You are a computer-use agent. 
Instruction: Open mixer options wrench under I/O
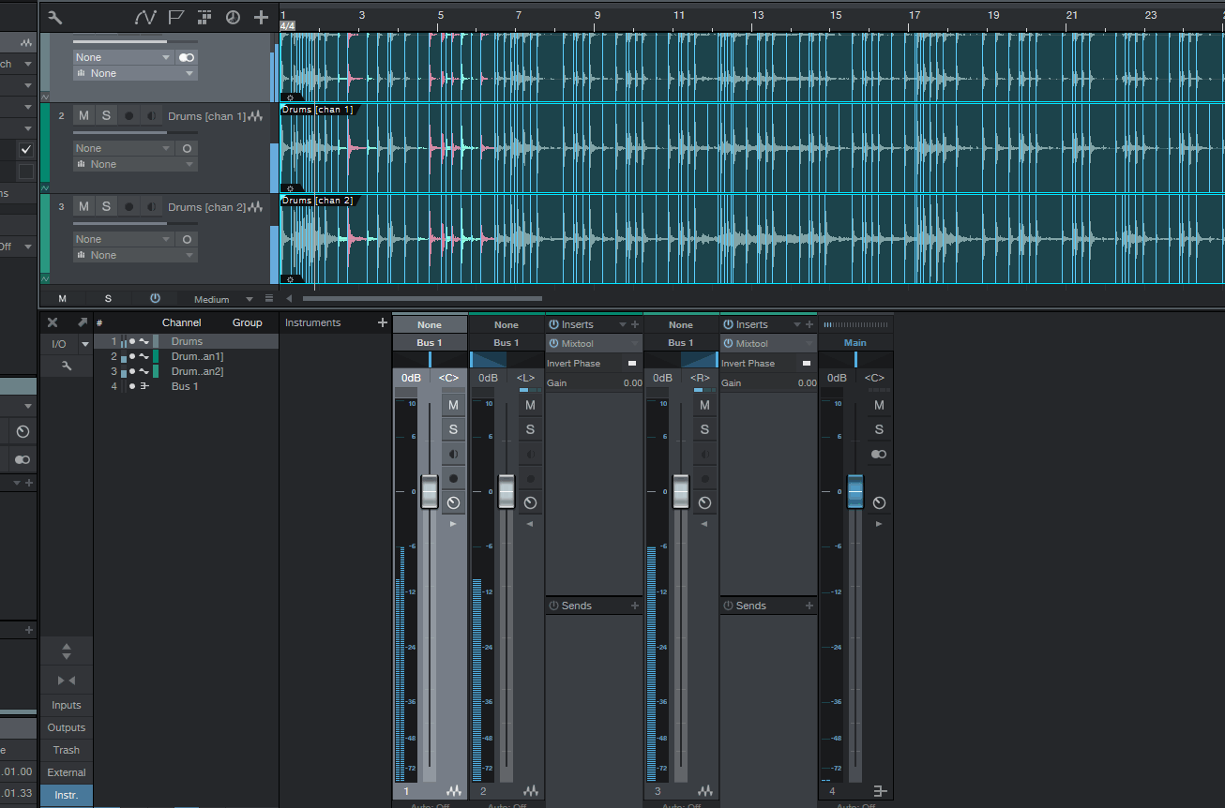coord(66,366)
